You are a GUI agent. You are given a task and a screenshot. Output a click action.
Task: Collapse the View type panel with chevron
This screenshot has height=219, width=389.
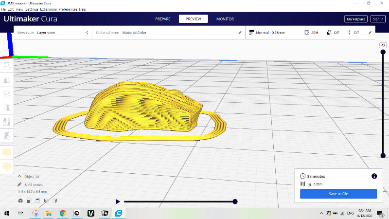click(x=88, y=33)
